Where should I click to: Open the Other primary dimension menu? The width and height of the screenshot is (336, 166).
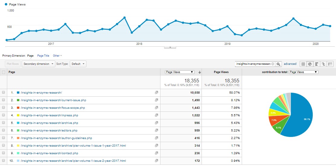[57, 56]
